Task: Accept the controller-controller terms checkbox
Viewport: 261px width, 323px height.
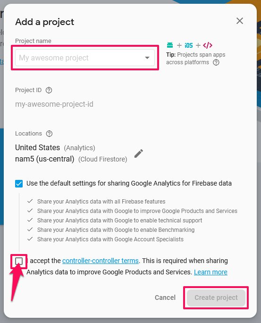Action: click(19, 261)
